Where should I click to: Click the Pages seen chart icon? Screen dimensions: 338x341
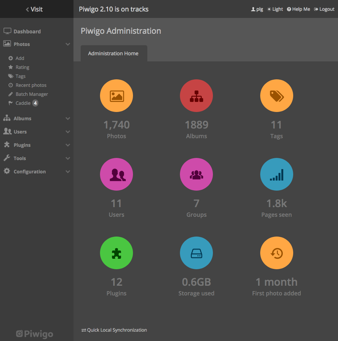(276, 174)
